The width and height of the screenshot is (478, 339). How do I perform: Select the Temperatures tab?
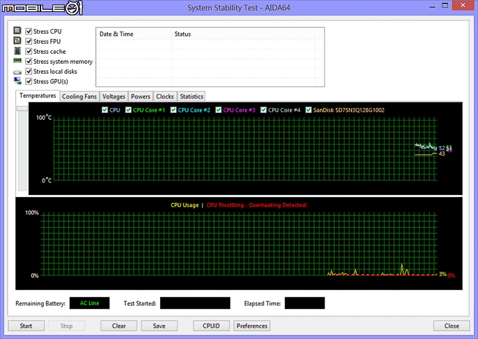(38, 96)
